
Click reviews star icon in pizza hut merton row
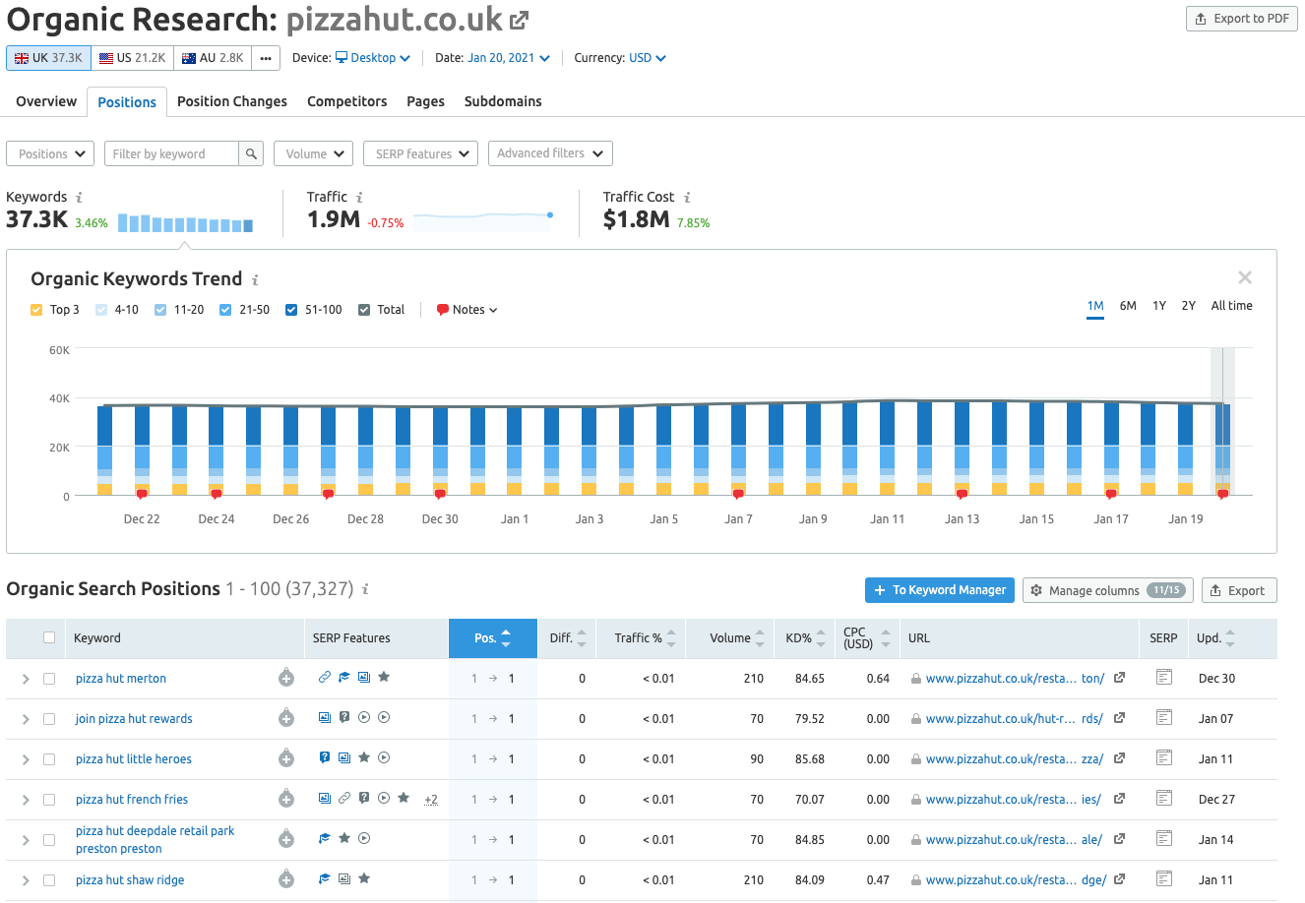tap(384, 677)
